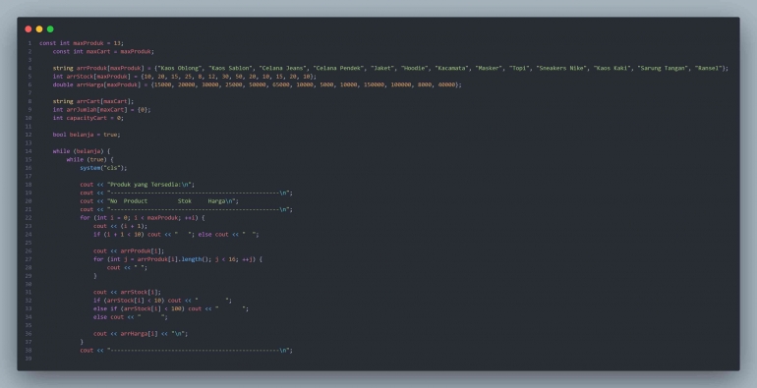
Task: Click the "else if (arrStock[i] < 100)" line
Action: click(x=171, y=308)
